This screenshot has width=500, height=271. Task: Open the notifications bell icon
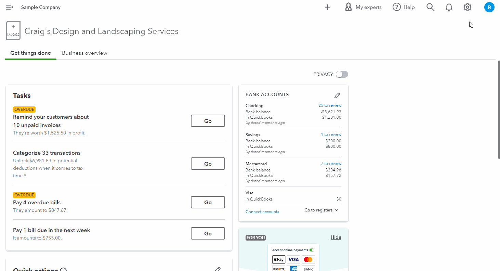pyautogui.click(x=449, y=7)
